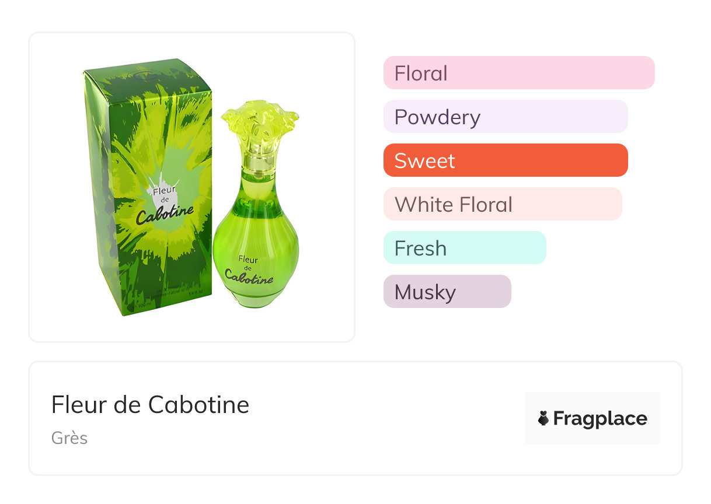The image size is (711, 504).
Task: Pick the mint Fresh accord bar
Action: point(465,248)
